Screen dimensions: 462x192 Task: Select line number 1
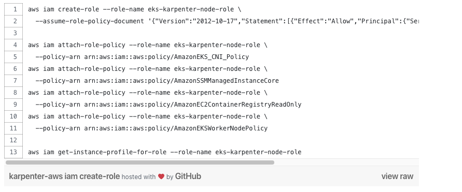[13, 9]
